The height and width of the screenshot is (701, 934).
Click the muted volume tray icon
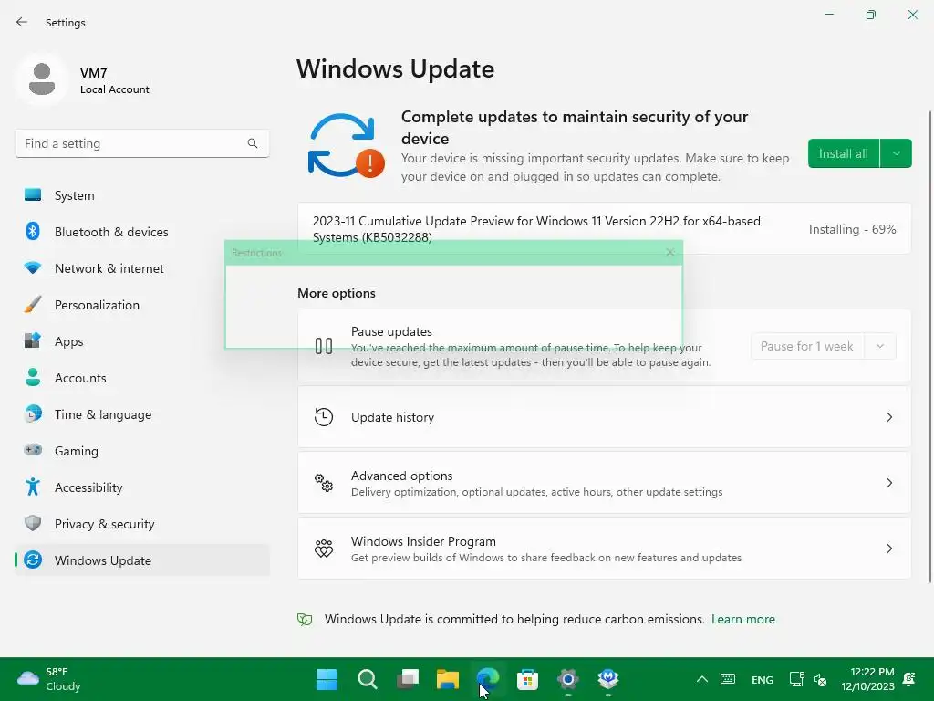click(820, 679)
